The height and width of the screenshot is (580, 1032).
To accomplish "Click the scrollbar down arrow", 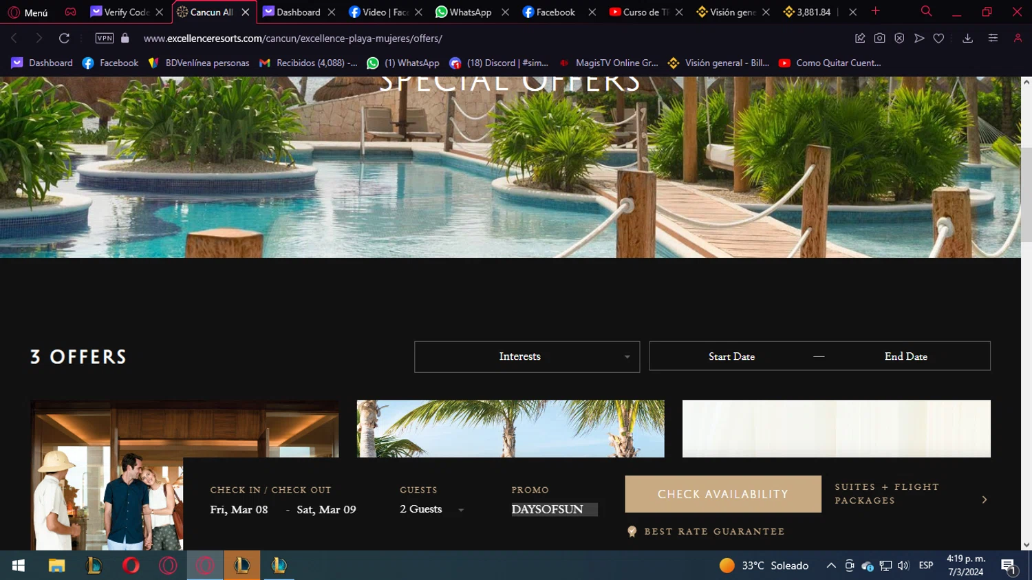I will 1026,545.
